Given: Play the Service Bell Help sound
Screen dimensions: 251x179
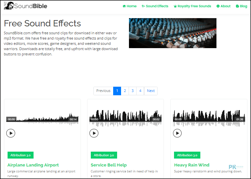Looking at the screenshot, I should 94,133.
